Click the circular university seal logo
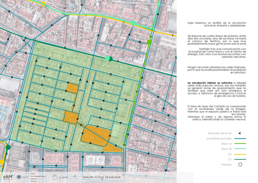This screenshot has height=183, width=258. pos(19,177)
